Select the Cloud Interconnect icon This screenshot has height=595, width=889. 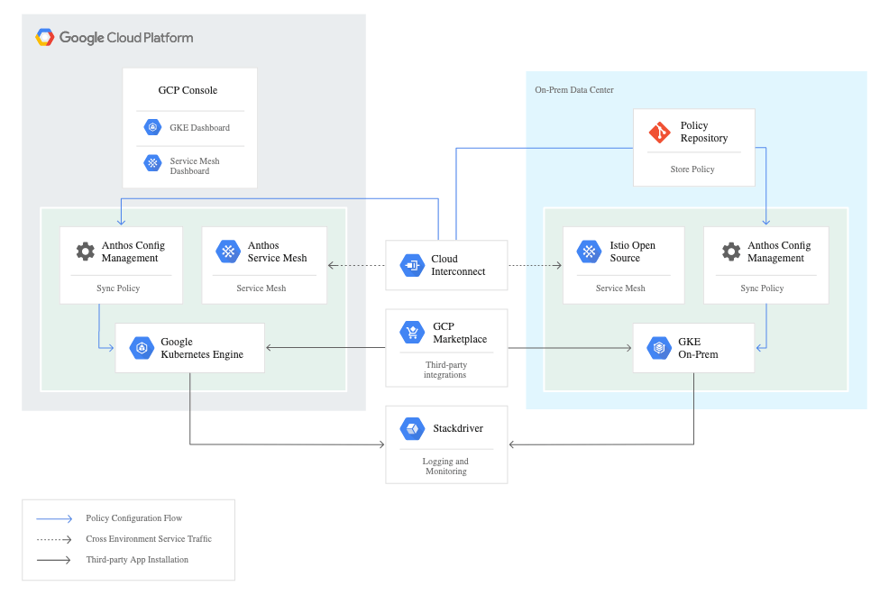pos(412,265)
